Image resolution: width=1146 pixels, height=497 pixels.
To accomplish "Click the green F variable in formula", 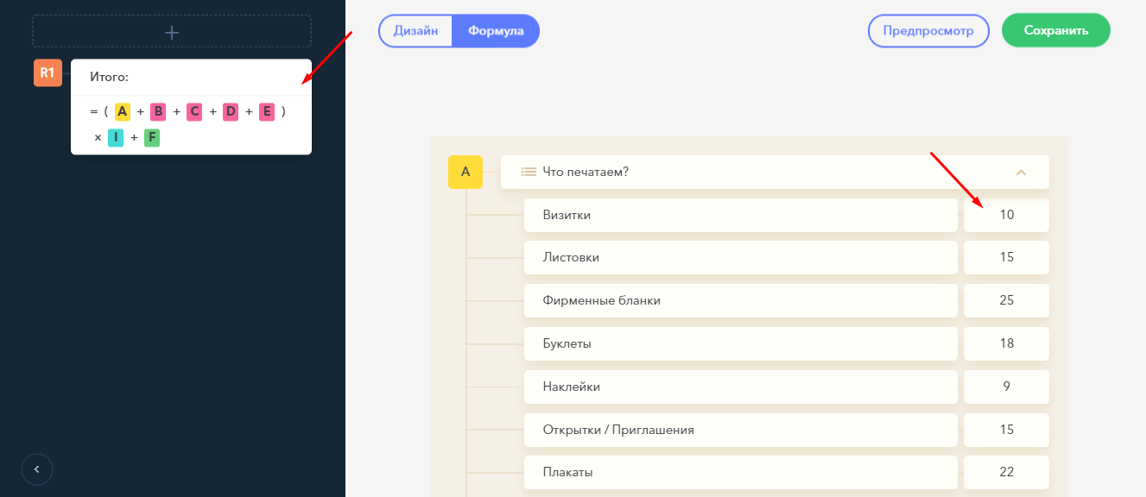I will tap(152, 137).
